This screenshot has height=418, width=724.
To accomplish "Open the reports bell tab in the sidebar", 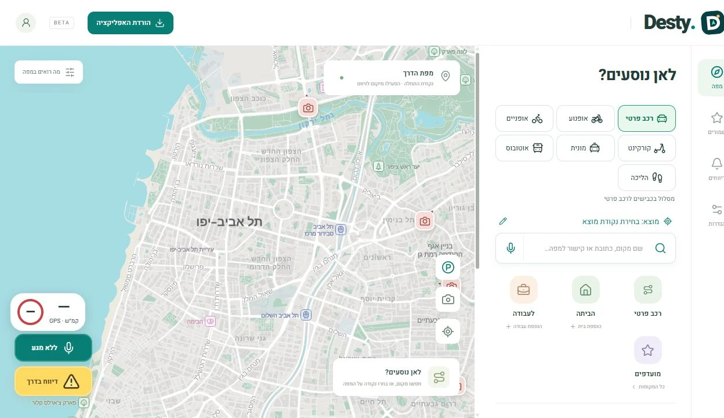I will click(x=716, y=169).
